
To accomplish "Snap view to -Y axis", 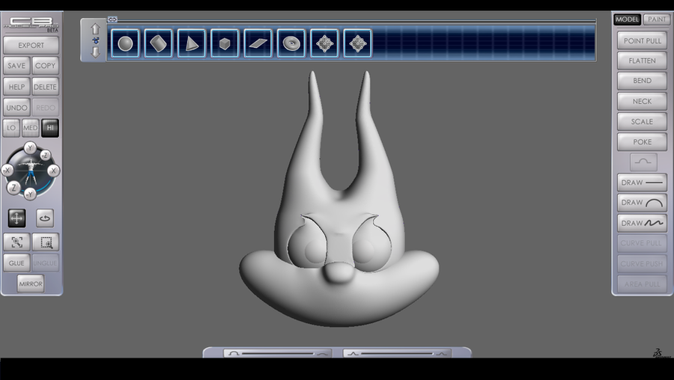I will coord(30,194).
